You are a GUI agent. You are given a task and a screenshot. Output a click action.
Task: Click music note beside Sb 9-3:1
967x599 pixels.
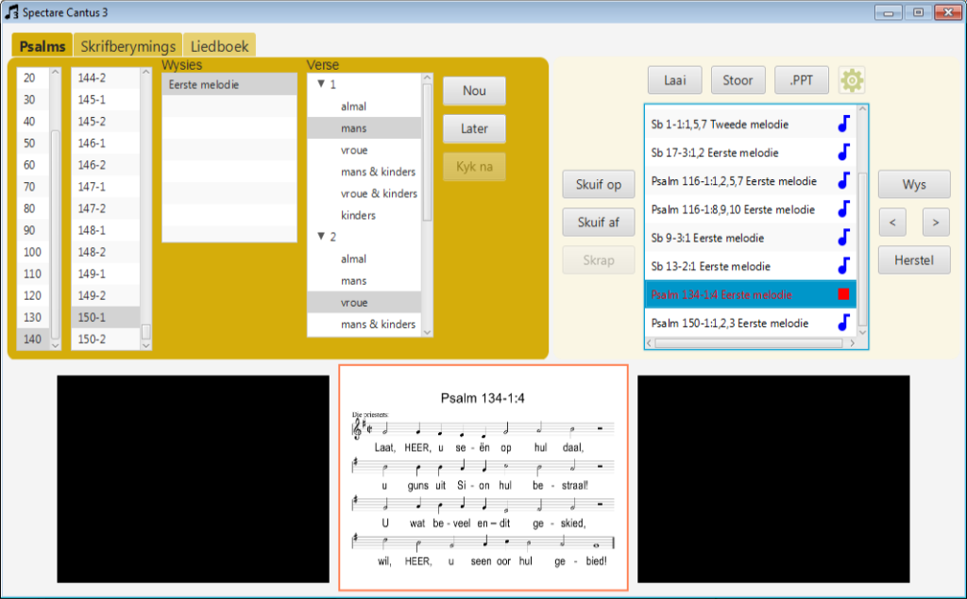coord(844,238)
